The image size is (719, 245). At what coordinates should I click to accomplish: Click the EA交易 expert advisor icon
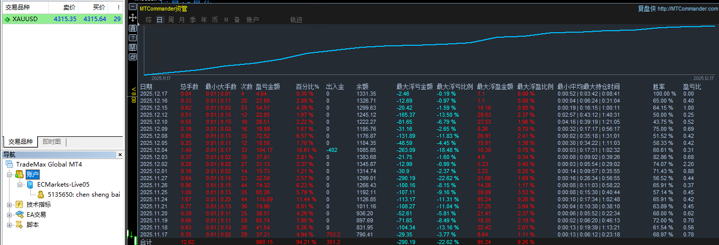click(x=19, y=214)
